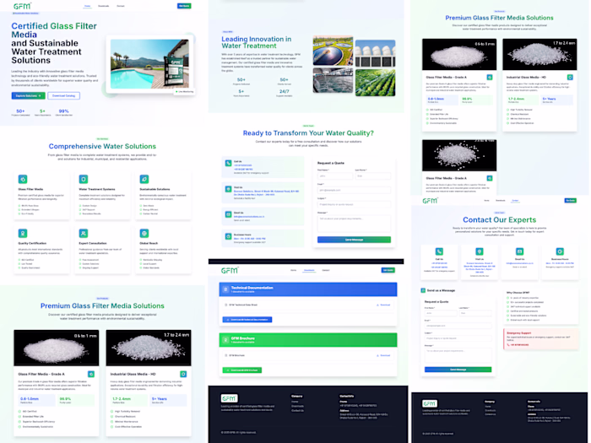Viewport: 591px width, 443px height.
Task: Click Send Message on the Contact Our Experts form
Action: [x=458, y=370]
